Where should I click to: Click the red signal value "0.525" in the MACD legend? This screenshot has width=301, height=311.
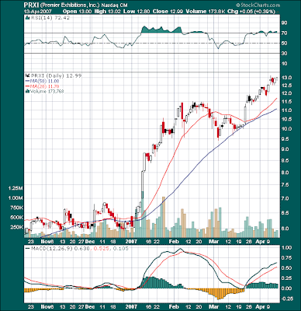click(x=102, y=249)
